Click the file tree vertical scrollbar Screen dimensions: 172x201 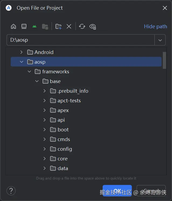point(164,60)
